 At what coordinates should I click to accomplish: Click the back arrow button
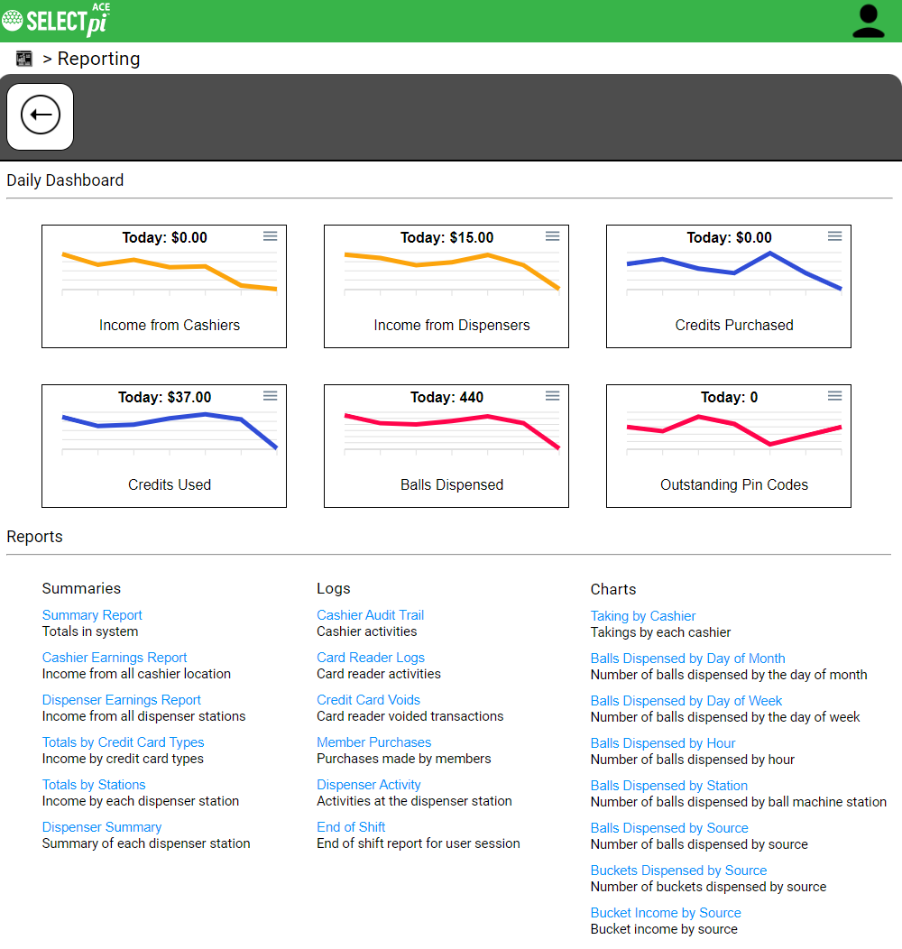pyautogui.click(x=41, y=116)
